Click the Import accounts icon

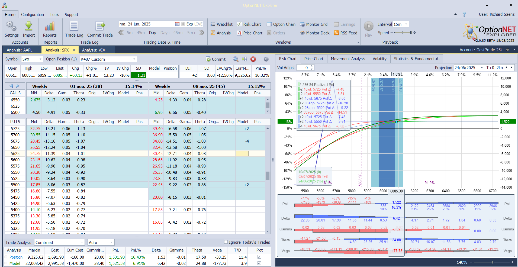[29, 29]
